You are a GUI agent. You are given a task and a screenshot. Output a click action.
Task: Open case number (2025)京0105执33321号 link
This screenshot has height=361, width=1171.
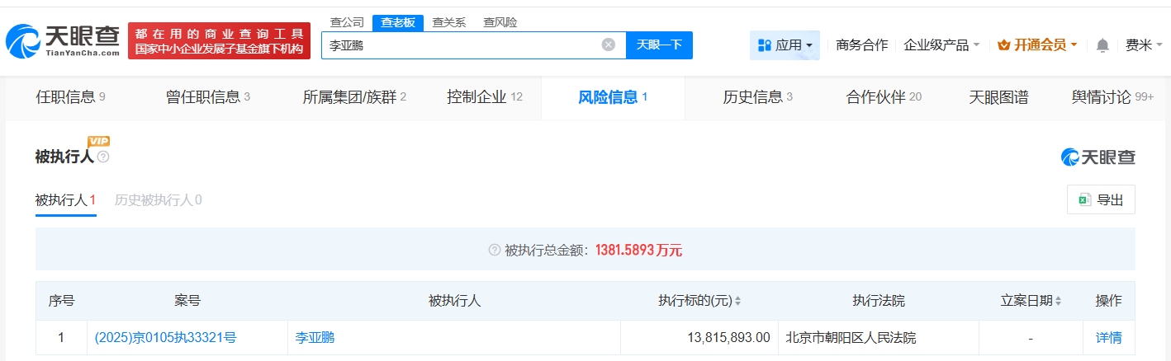165,337
